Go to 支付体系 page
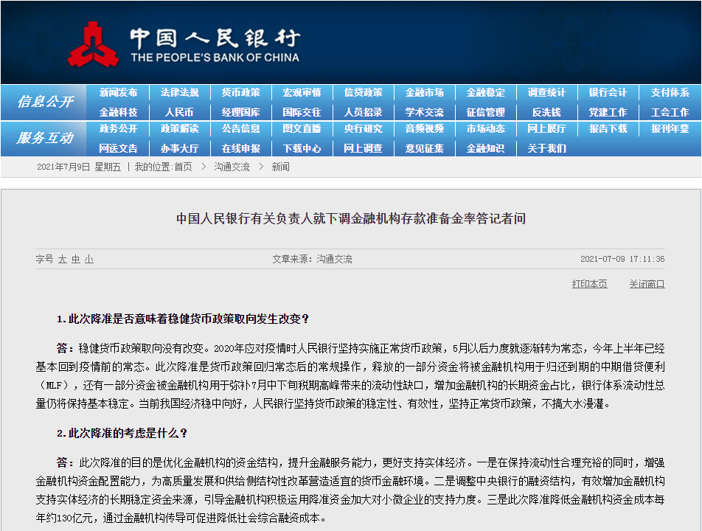The image size is (702, 531). pos(670,93)
